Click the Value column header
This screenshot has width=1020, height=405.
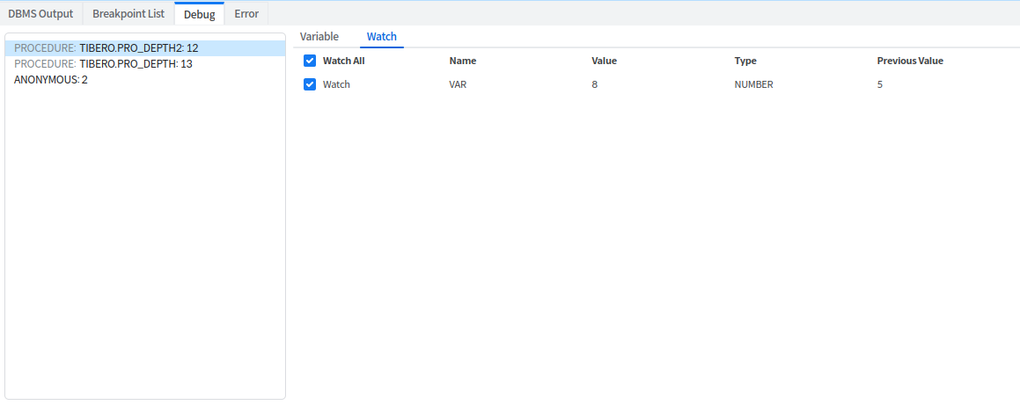click(x=604, y=61)
